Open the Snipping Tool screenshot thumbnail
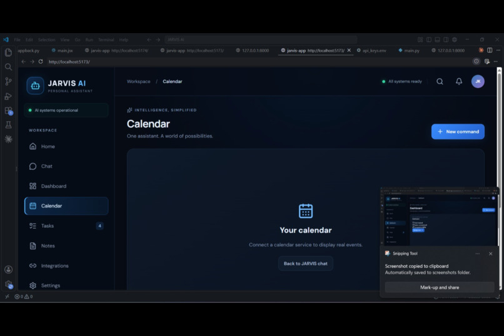The image size is (504, 336). pyautogui.click(x=440, y=217)
